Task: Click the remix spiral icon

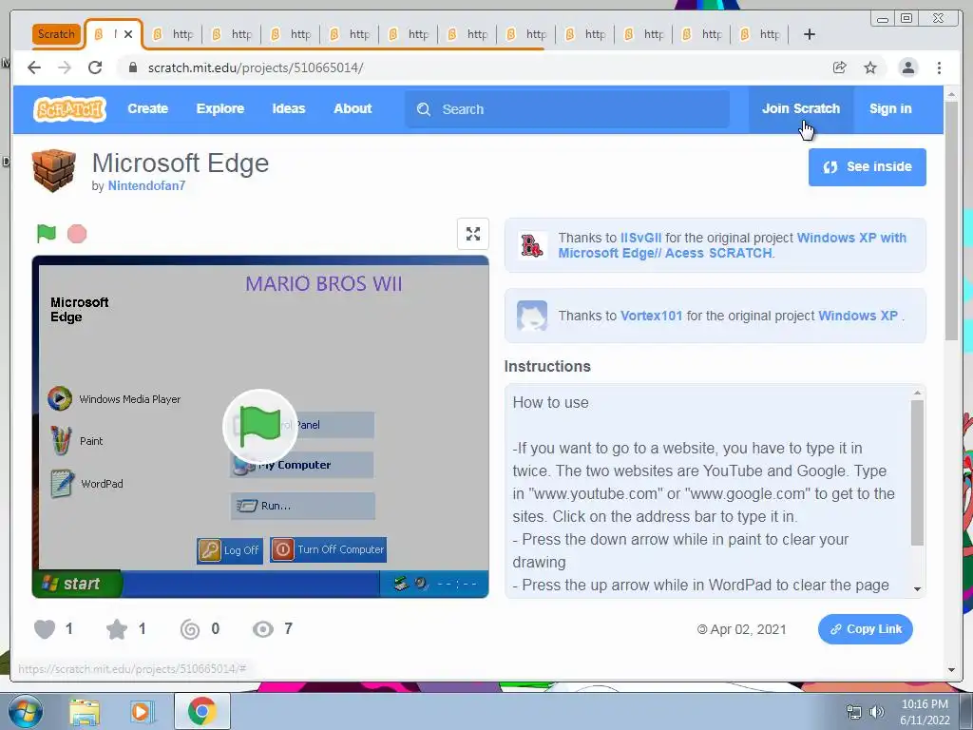Action: [x=190, y=629]
